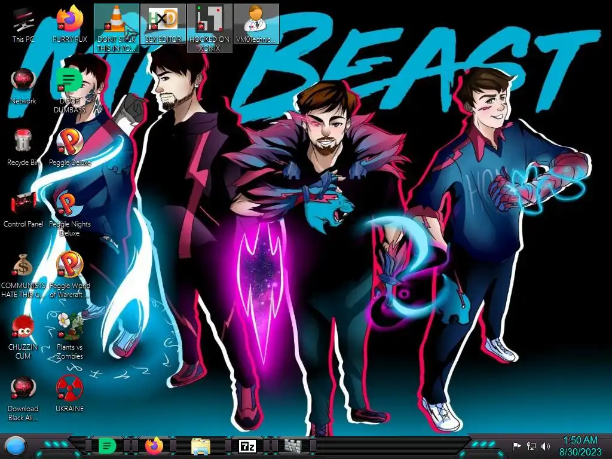
Task: Launch Firefox from the taskbar
Action: pyautogui.click(x=154, y=446)
